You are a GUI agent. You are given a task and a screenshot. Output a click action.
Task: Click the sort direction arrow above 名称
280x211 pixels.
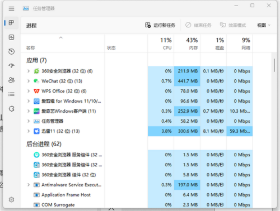[x=61, y=38]
